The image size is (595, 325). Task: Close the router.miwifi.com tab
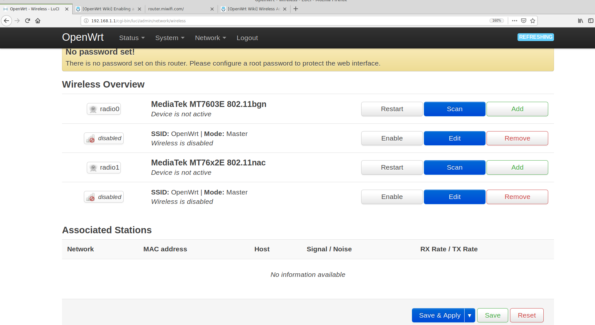pos(212,9)
